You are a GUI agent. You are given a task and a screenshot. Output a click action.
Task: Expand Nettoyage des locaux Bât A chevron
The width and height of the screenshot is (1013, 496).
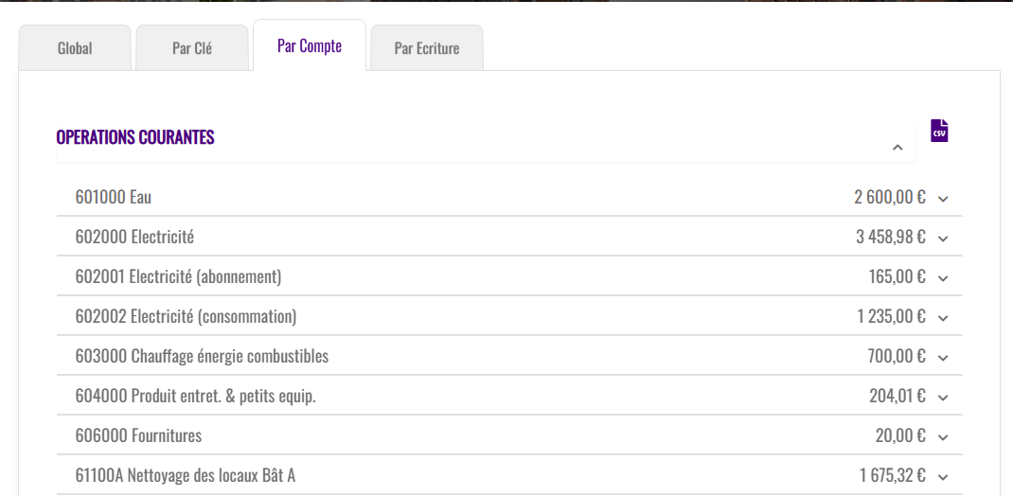coord(943,477)
